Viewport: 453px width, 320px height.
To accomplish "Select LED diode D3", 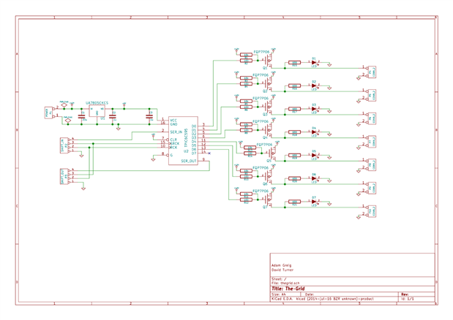I will 314,109.
